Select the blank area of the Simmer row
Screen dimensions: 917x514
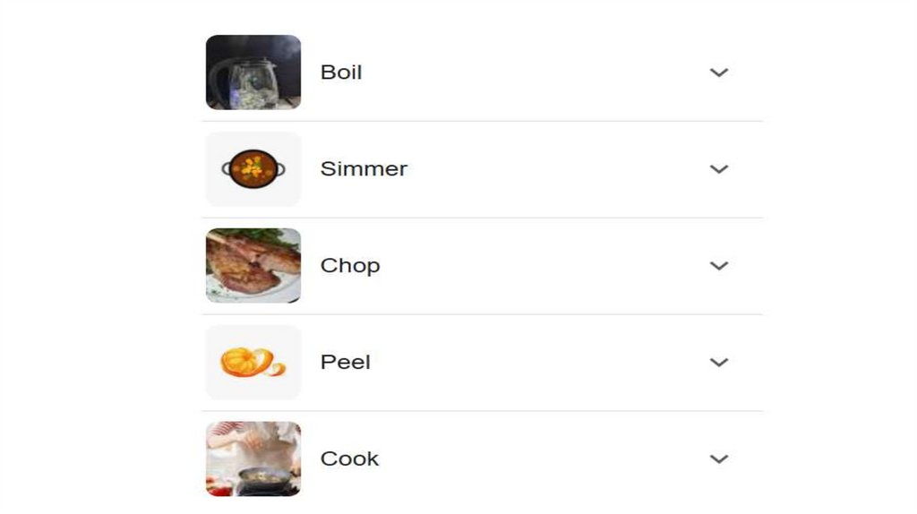pos(537,169)
